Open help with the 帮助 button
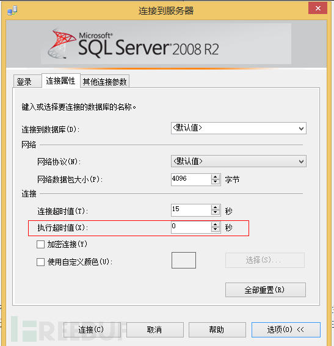334x346 pixels. pyautogui.click(x=217, y=330)
